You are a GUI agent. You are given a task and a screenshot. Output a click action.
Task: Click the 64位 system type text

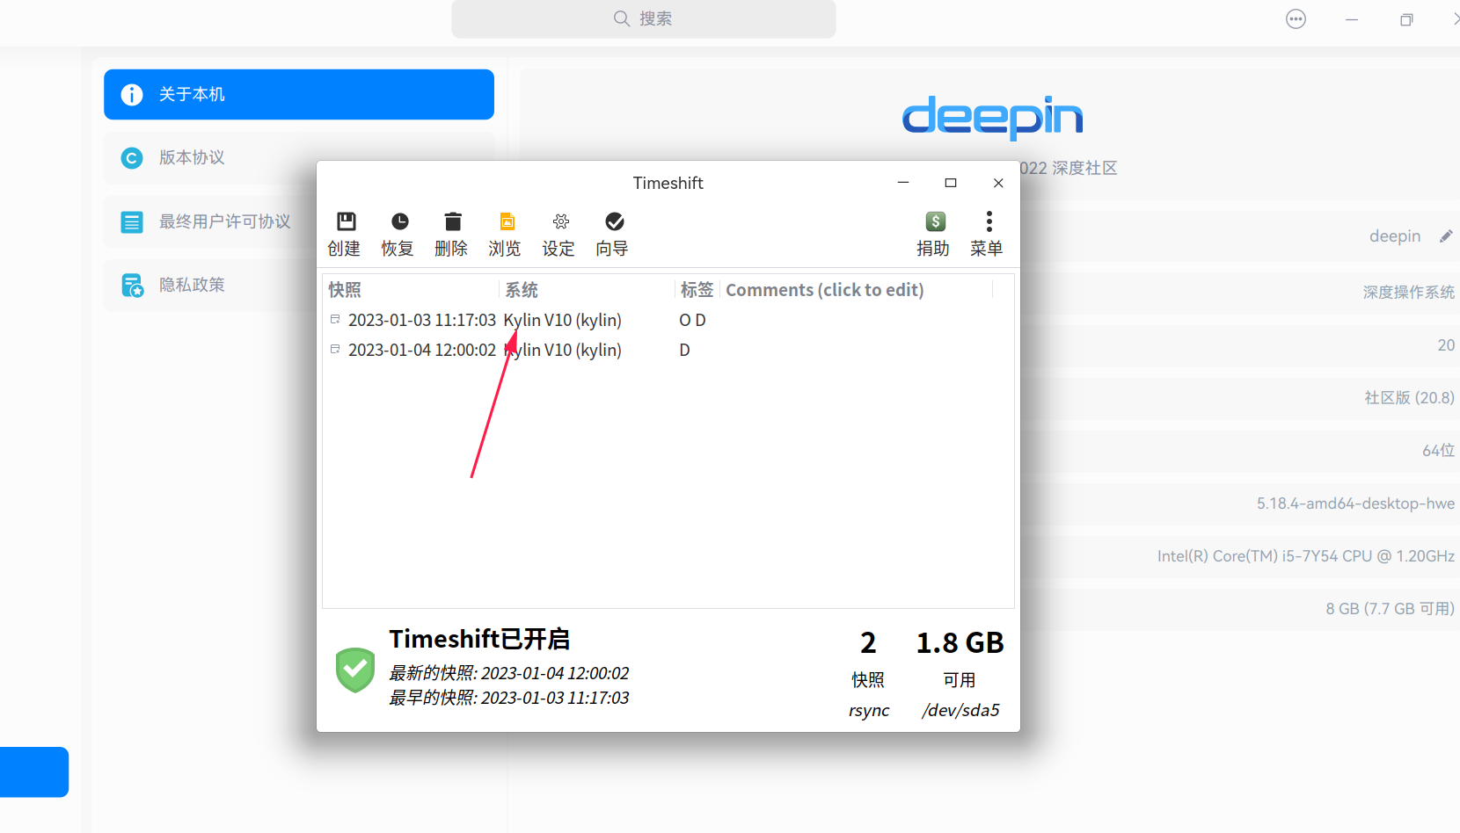pyautogui.click(x=1439, y=451)
